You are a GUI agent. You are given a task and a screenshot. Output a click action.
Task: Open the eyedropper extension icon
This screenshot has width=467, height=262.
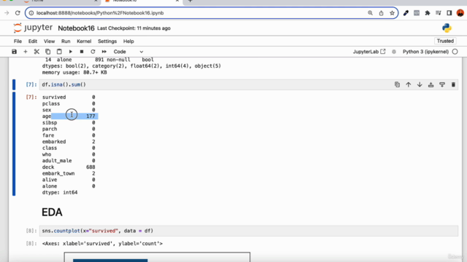click(406, 13)
